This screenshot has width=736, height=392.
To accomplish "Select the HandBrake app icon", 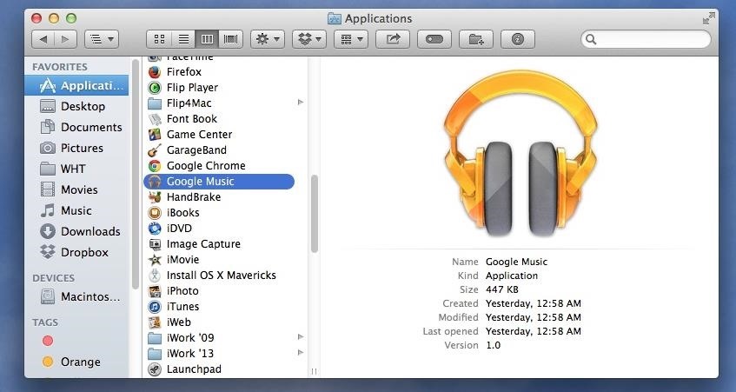I will [155, 197].
